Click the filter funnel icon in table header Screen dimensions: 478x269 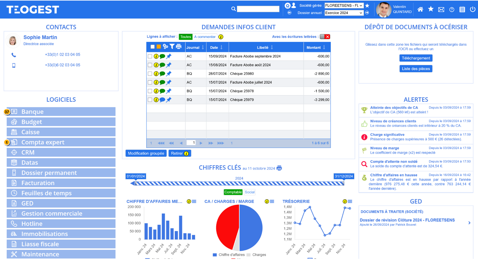172,46
